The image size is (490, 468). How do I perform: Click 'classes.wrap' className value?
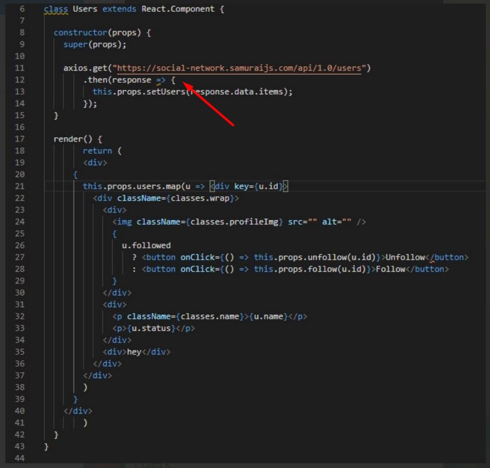[x=200, y=198]
